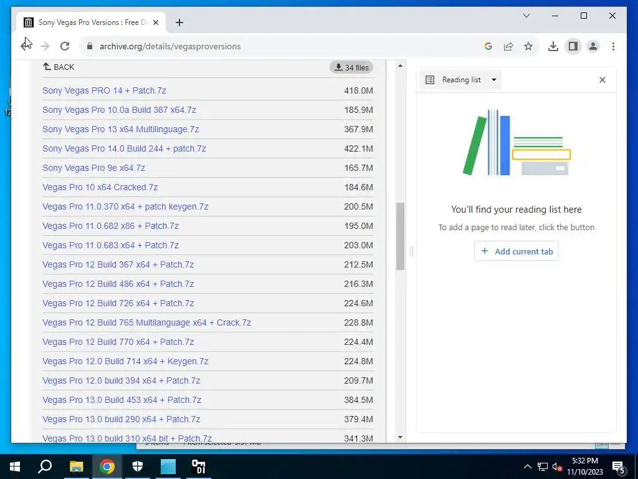Image resolution: width=638 pixels, height=479 pixels.
Task: Toggle the side panel icon
Action: [x=573, y=46]
